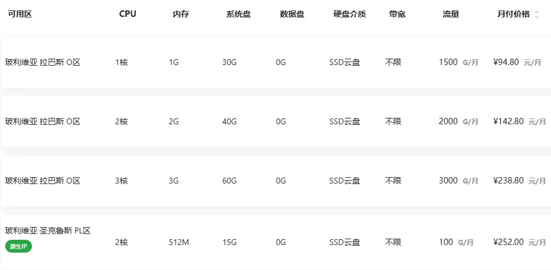Select the 玻利维亚 拉巴斯 O区 1核 plan row
551x270 pixels.
(275, 62)
